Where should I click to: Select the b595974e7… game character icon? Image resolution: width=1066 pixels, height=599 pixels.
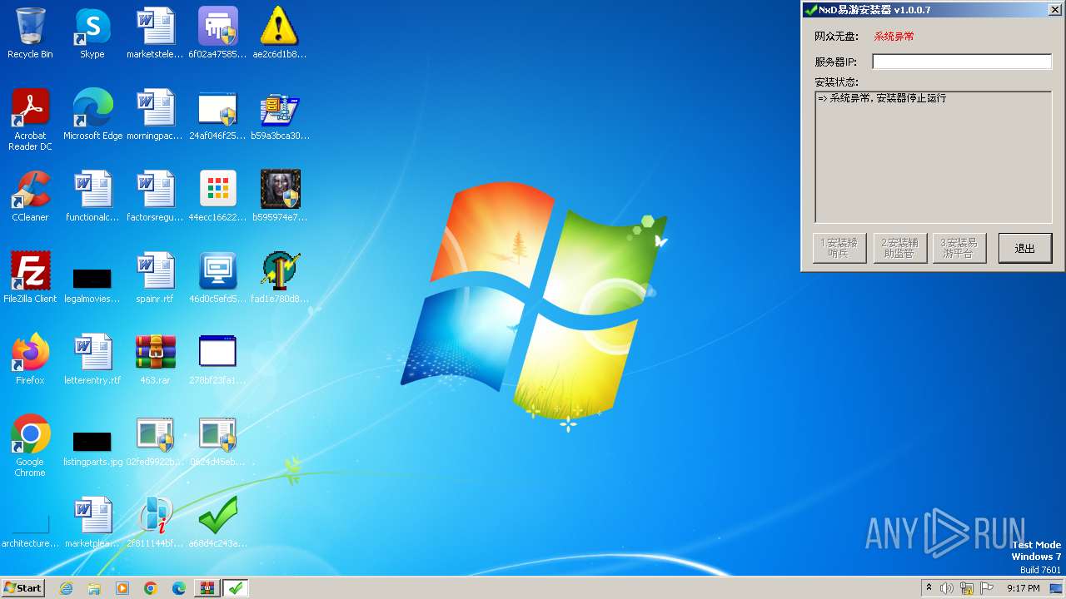coord(280,196)
